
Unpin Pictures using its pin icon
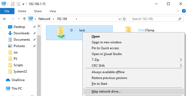34,46
